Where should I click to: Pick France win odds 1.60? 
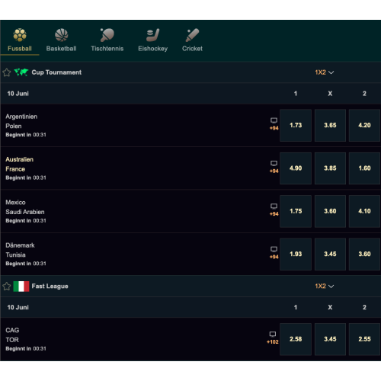tap(364, 168)
